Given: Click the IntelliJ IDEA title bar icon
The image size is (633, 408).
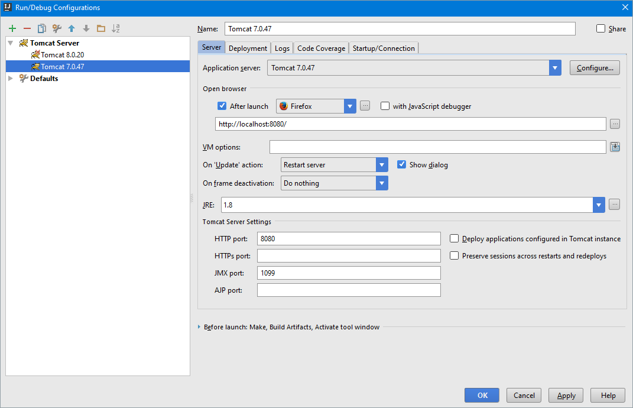Looking at the screenshot, I should (7, 7).
